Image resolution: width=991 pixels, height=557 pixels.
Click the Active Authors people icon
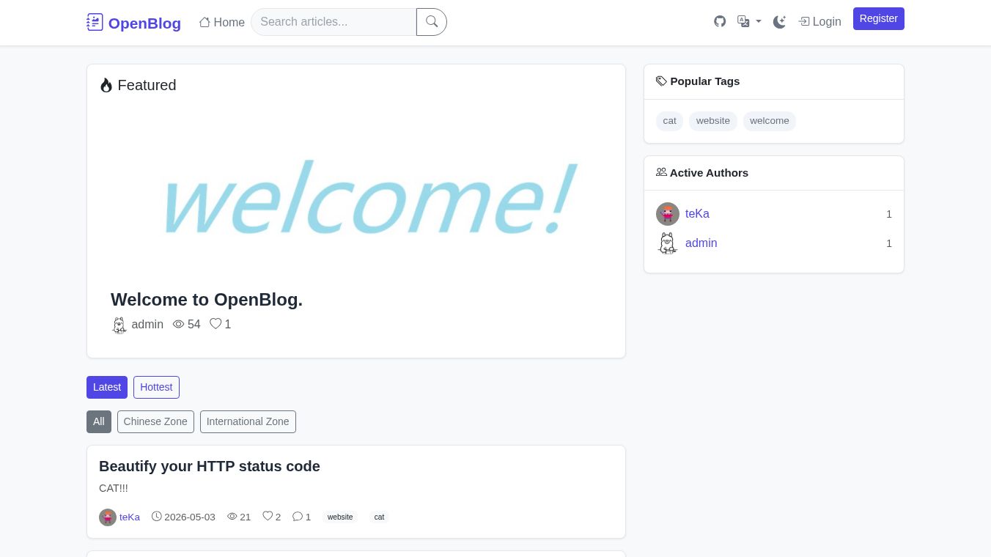point(661,172)
